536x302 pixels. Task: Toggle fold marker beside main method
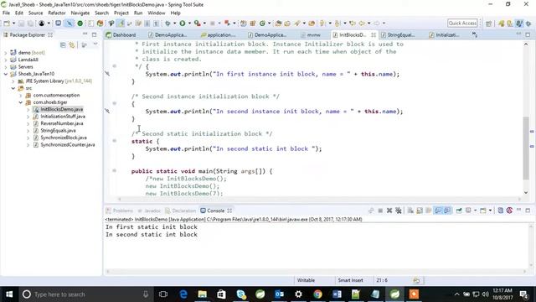click(115, 170)
